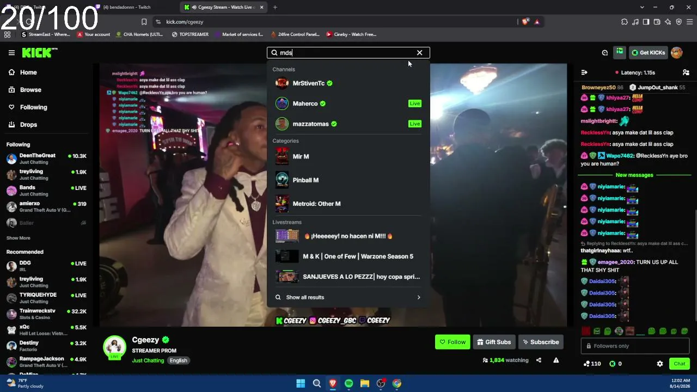Viewport: 697px width, 392px height.
Task: Open 'SANJUEVES A LO PEZZZ' livestream result
Action: tap(348, 277)
